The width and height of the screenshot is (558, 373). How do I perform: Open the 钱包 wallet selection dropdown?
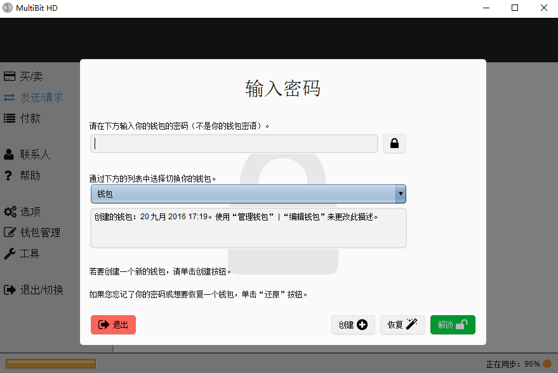click(x=248, y=194)
